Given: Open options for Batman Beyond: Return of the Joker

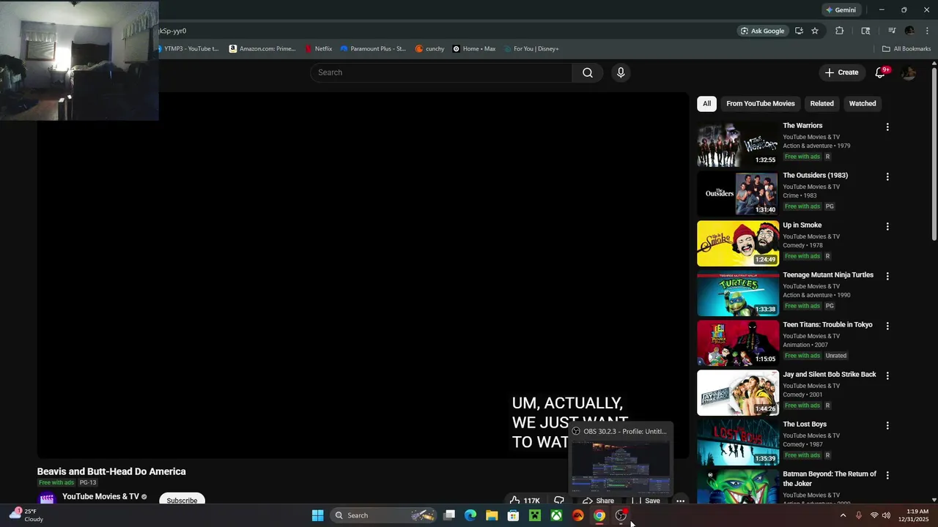Looking at the screenshot, I should pyautogui.click(x=887, y=475).
